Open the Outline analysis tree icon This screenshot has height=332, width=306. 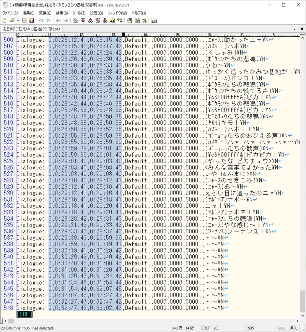[x=120, y=20]
